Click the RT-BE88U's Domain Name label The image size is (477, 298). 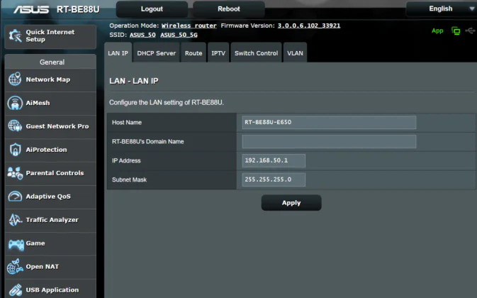click(x=148, y=141)
